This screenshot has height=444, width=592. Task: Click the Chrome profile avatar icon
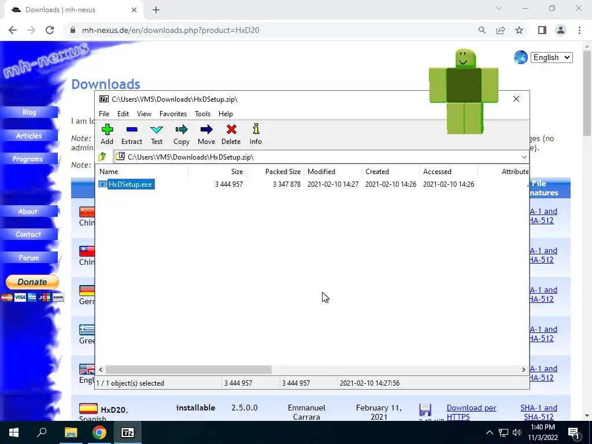561,30
